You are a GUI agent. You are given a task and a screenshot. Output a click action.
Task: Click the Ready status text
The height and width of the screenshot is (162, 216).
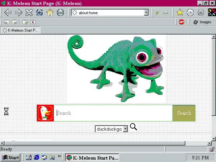click(x=6, y=149)
